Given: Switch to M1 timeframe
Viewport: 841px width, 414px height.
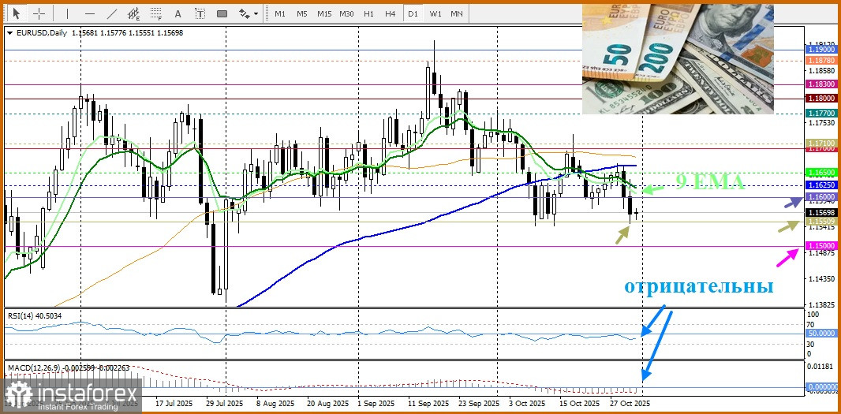Looking at the screenshot, I should 280,13.
